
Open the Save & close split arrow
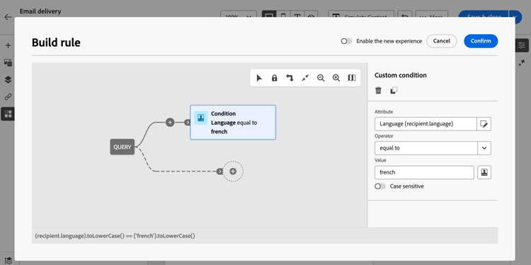tap(515, 17)
